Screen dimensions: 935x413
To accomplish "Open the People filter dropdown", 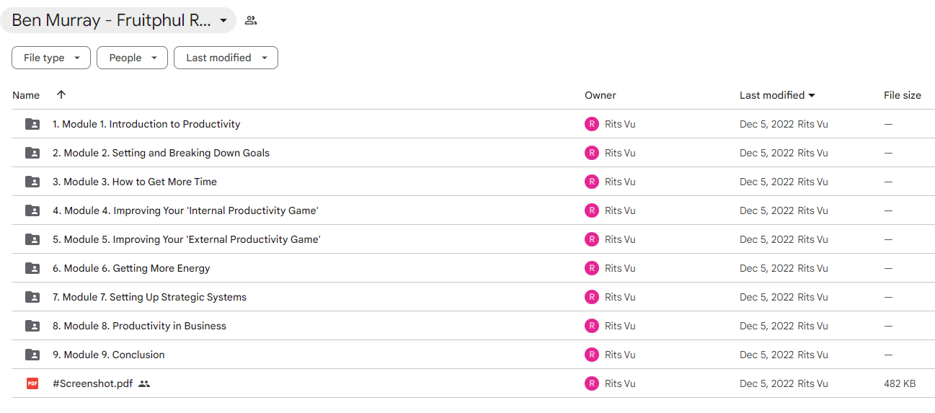I will (132, 58).
